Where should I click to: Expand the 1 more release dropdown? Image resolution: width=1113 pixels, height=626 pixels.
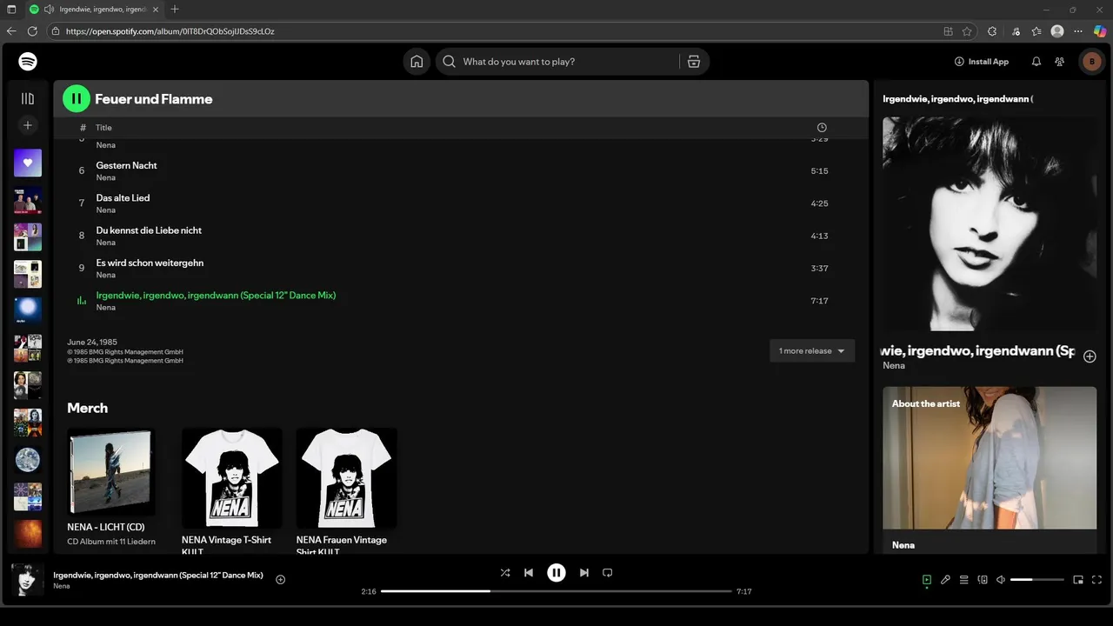(x=812, y=351)
